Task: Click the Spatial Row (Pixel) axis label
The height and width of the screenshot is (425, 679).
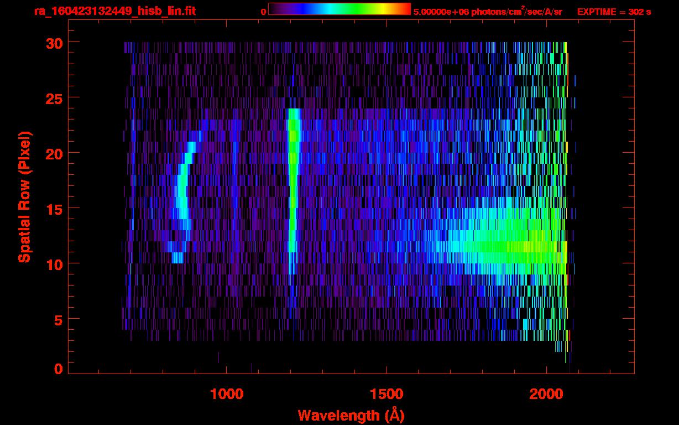Action: point(24,196)
